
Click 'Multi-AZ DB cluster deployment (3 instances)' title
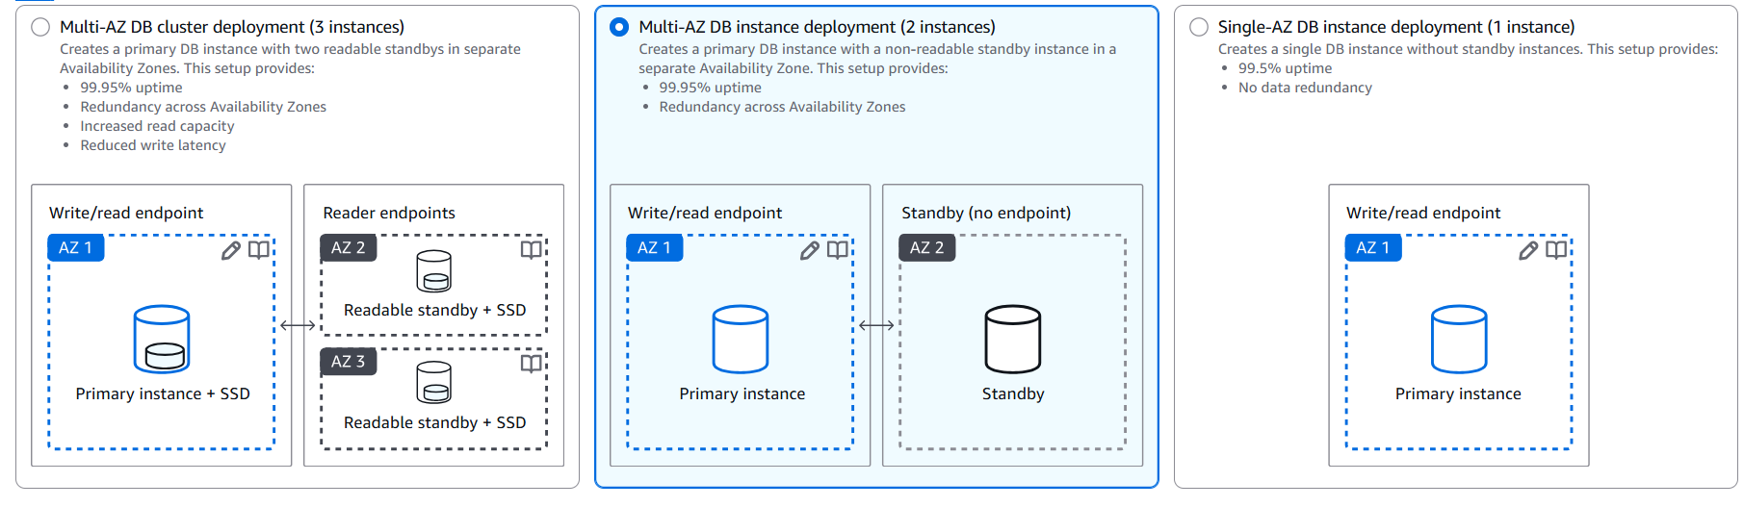pos(232,27)
